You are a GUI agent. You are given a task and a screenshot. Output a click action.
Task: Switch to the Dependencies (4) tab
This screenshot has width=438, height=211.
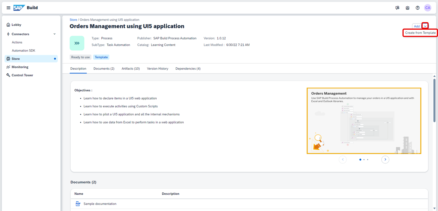click(188, 69)
